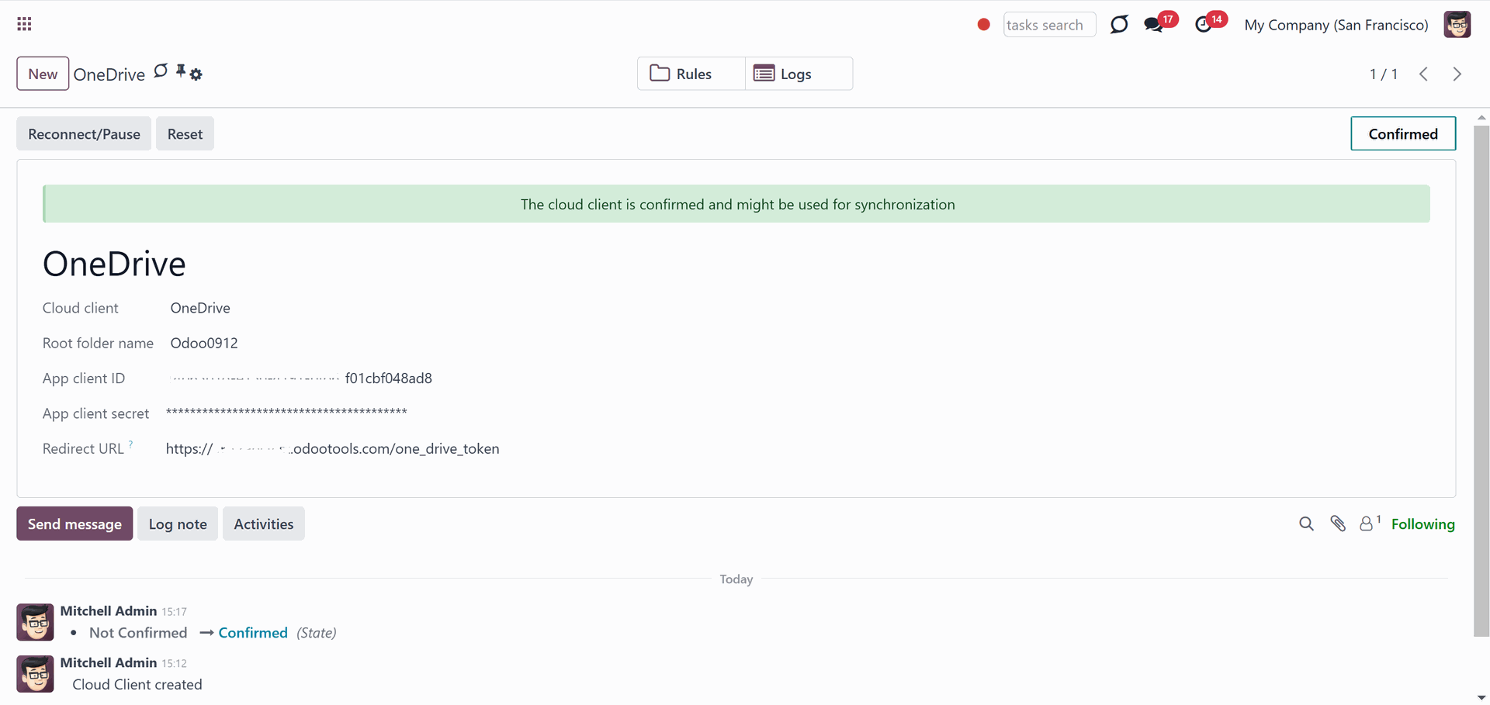Open the Redirect URL help tooltip question mark
Screen dimensions: 1490x705
(x=130, y=444)
